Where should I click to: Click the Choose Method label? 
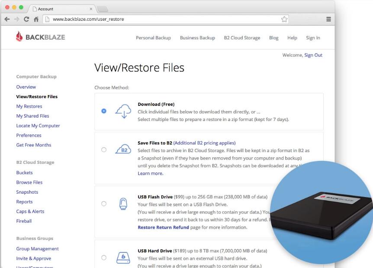112,88
